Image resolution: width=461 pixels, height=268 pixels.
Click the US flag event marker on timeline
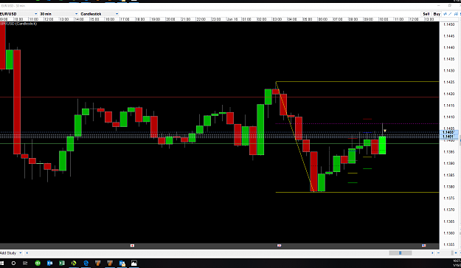423,245
